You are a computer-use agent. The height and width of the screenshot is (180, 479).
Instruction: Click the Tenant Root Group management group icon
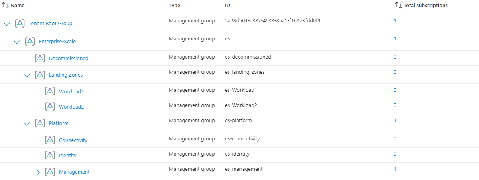point(20,24)
